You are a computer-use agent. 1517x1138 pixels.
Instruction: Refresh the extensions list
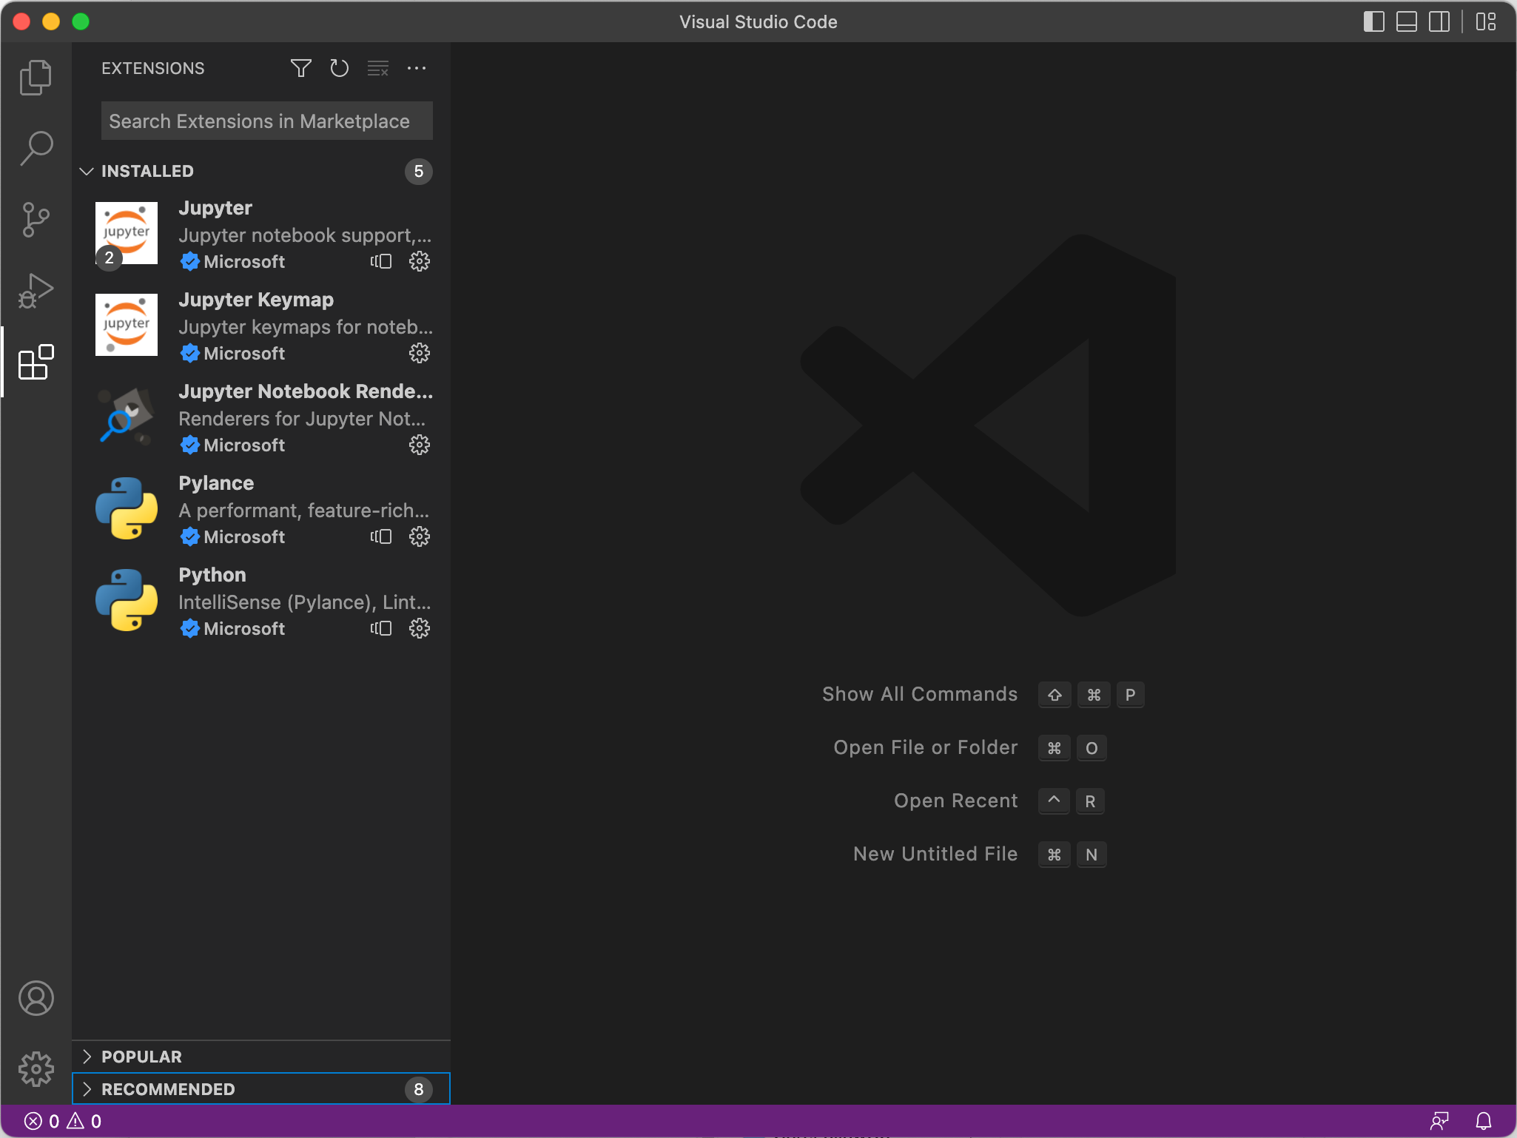click(x=339, y=69)
